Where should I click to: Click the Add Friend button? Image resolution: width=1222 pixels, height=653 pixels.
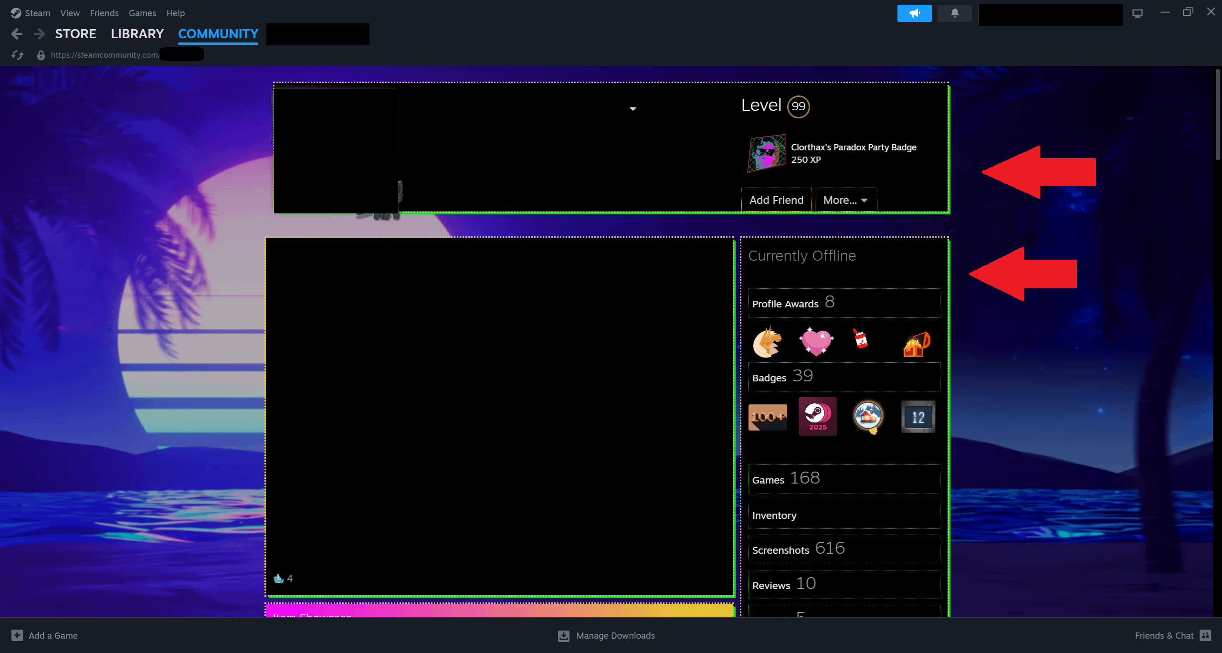coord(776,200)
